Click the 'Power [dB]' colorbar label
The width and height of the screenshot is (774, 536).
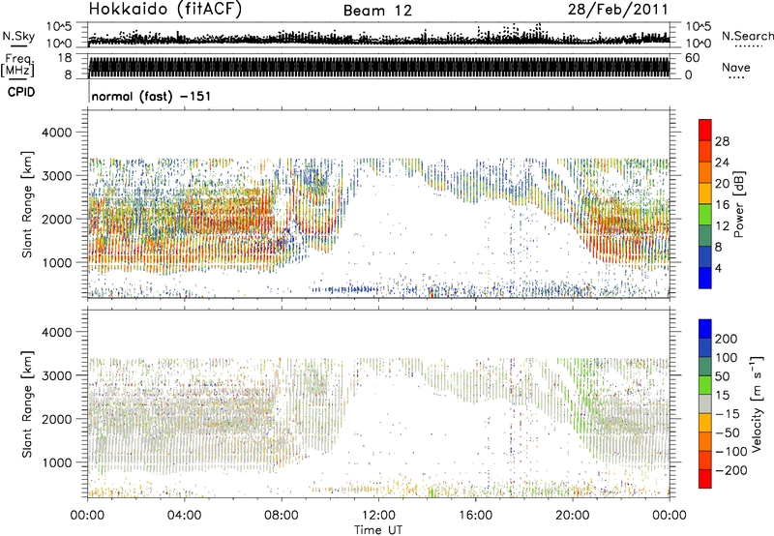pyautogui.click(x=738, y=204)
